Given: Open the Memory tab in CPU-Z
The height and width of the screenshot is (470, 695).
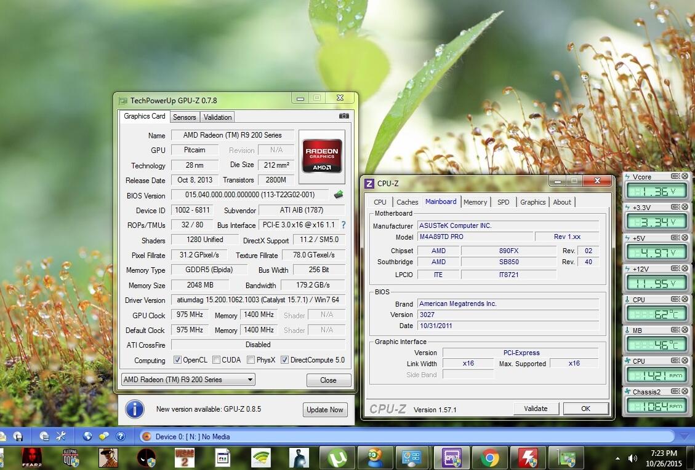Looking at the screenshot, I should coord(475,202).
